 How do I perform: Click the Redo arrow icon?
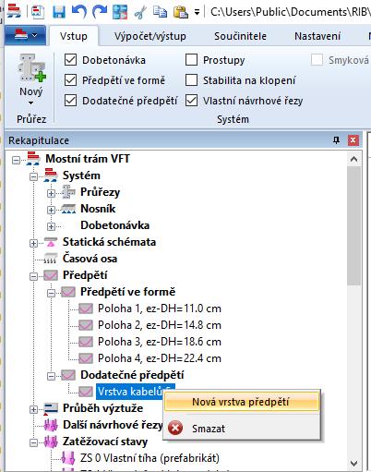pos(100,12)
